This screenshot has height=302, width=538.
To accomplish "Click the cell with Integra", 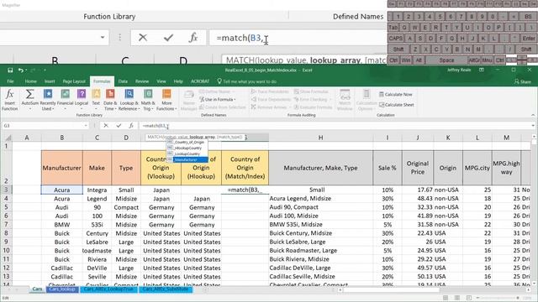I will [98, 190].
